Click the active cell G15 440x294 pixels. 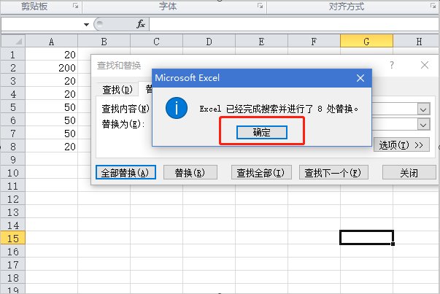pos(366,237)
